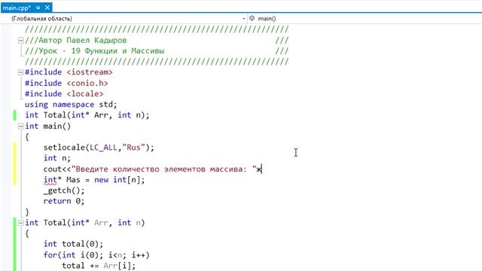
Task: Click the total += Arr[i]; line
Action: 99,266
